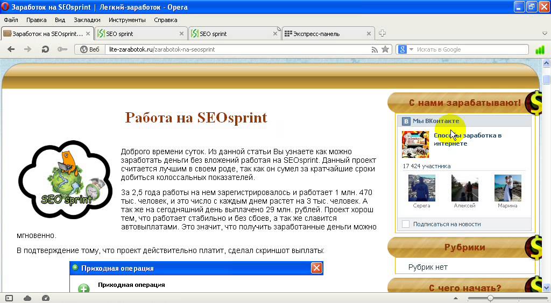Viewport: 551px width, 303px height.
Task: Bookmark page with the star icon
Action: click(x=385, y=49)
